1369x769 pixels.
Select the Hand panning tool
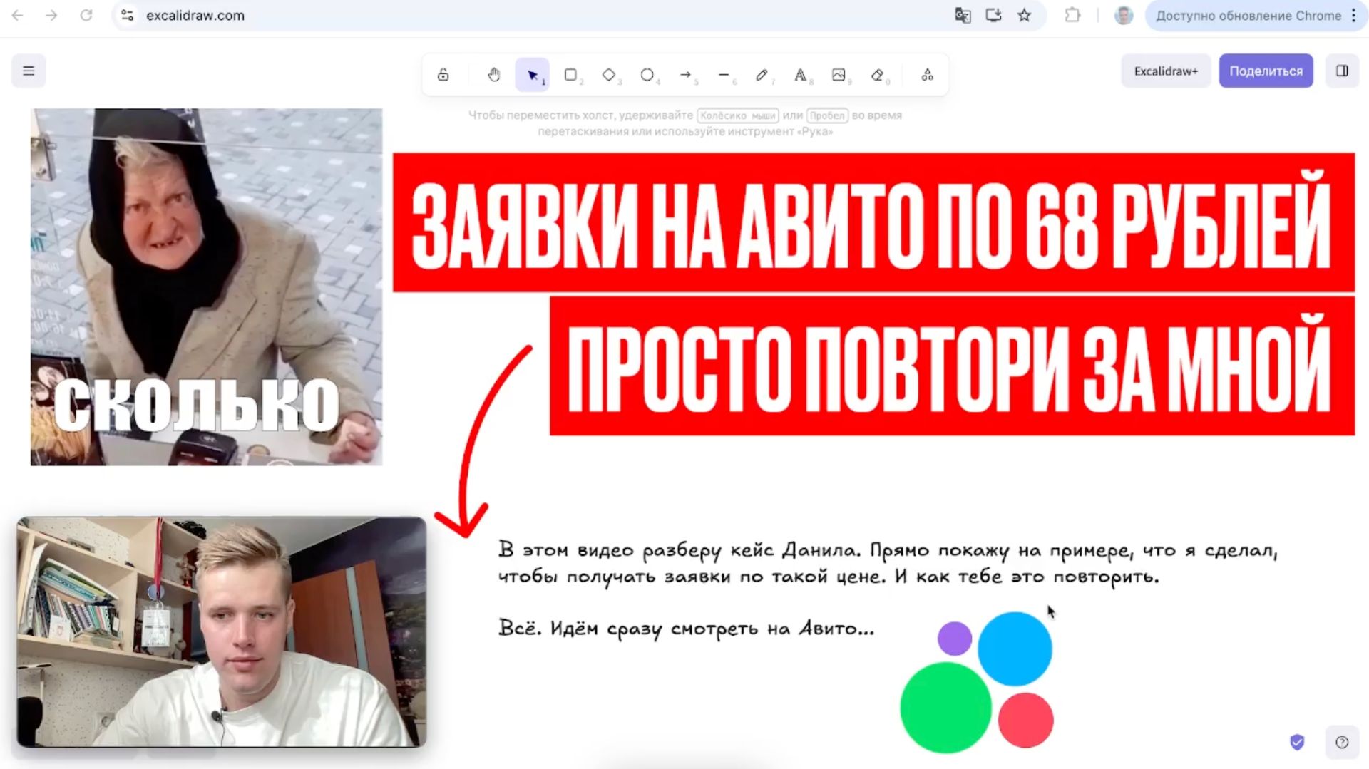(x=494, y=75)
